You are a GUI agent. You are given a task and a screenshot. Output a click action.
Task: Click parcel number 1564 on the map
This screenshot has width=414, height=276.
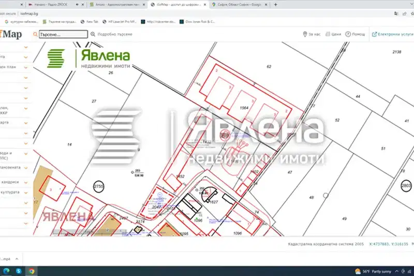244,108
